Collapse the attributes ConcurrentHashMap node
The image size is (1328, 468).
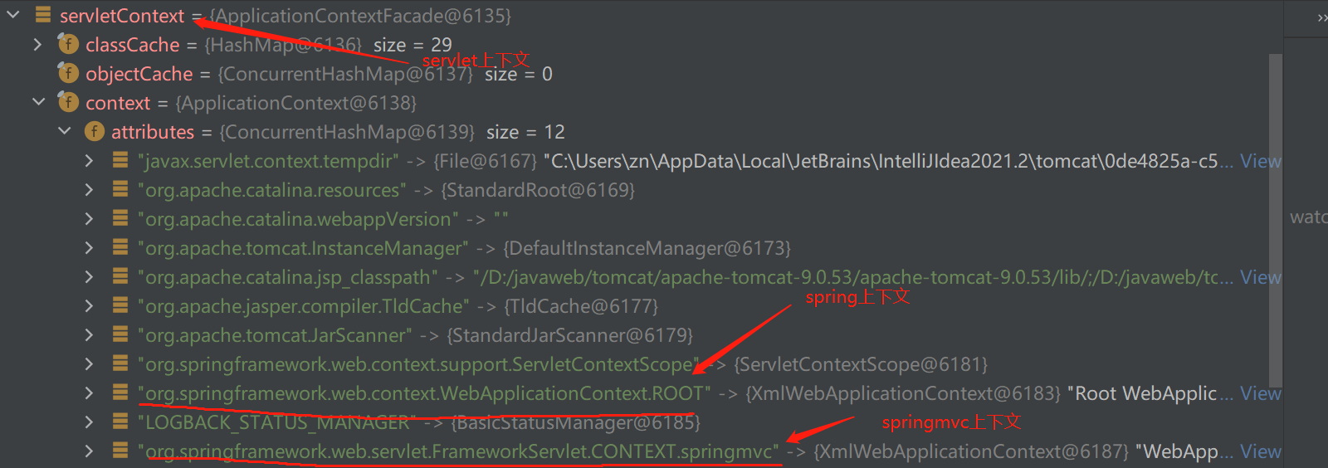tap(65, 131)
